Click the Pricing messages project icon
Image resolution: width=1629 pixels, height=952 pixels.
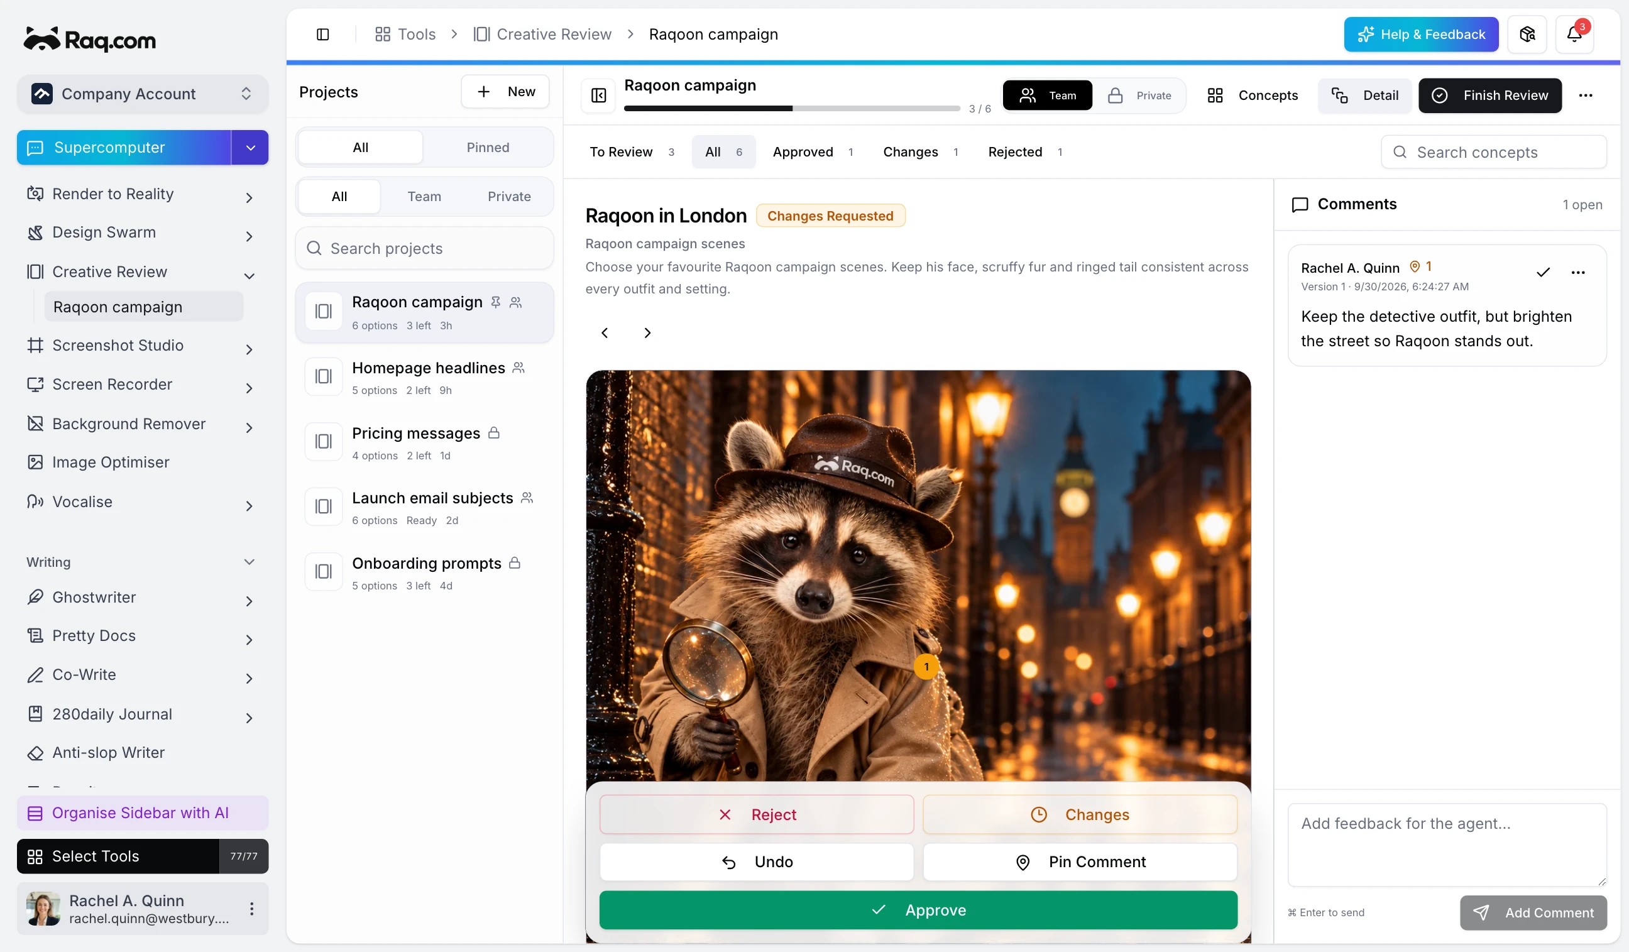point(323,442)
